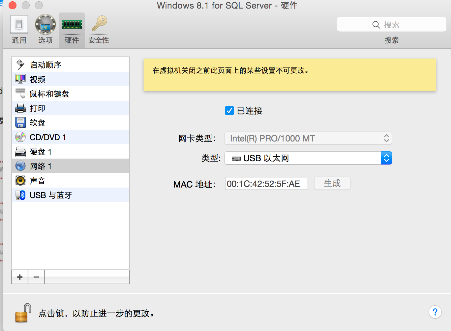Screen dimensions: 451x331
Task: Click the 打印 printer icon
Action: coord(20,108)
